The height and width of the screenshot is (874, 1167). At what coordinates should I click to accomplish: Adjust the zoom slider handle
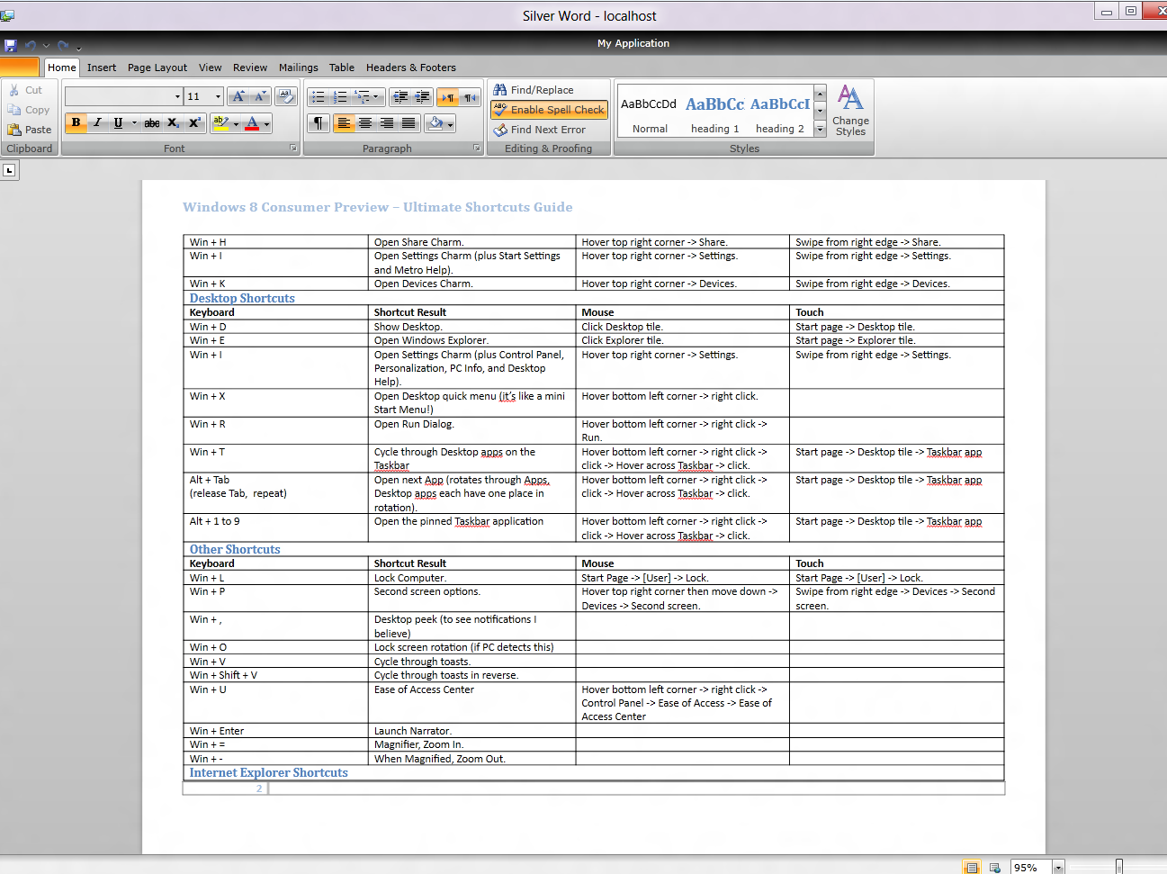pyautogui.click(x=1119, y=868)
